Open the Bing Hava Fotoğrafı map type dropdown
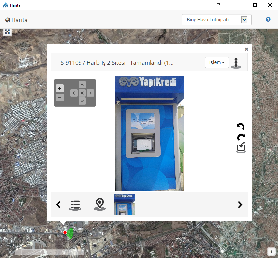The height and width of the screenshot is (258, 278). (x=217, y=20)
